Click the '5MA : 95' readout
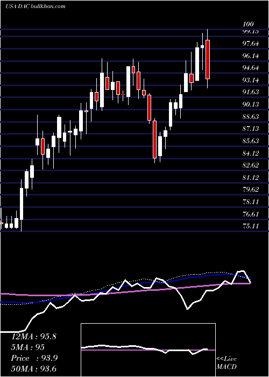Screen dimensions: 269x377 [28, 347]
